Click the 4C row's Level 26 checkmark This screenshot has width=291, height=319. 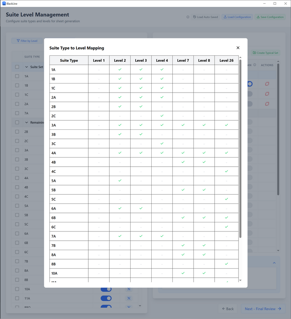pyautogui.click(x=227, y=171)
